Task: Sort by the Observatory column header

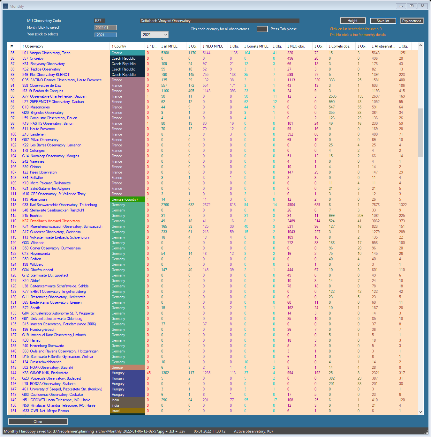Action: point(65,46)
